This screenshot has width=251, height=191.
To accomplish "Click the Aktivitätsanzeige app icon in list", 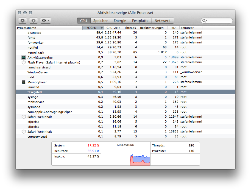I will [x=24, y=57].
